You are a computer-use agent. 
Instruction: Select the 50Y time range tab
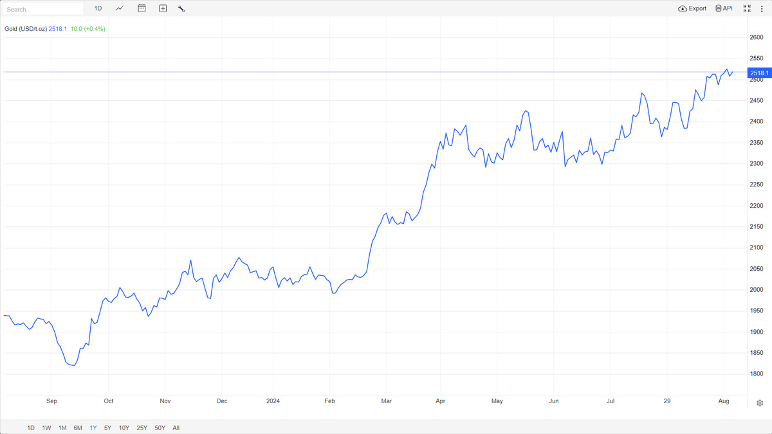(x=160, y=428)
